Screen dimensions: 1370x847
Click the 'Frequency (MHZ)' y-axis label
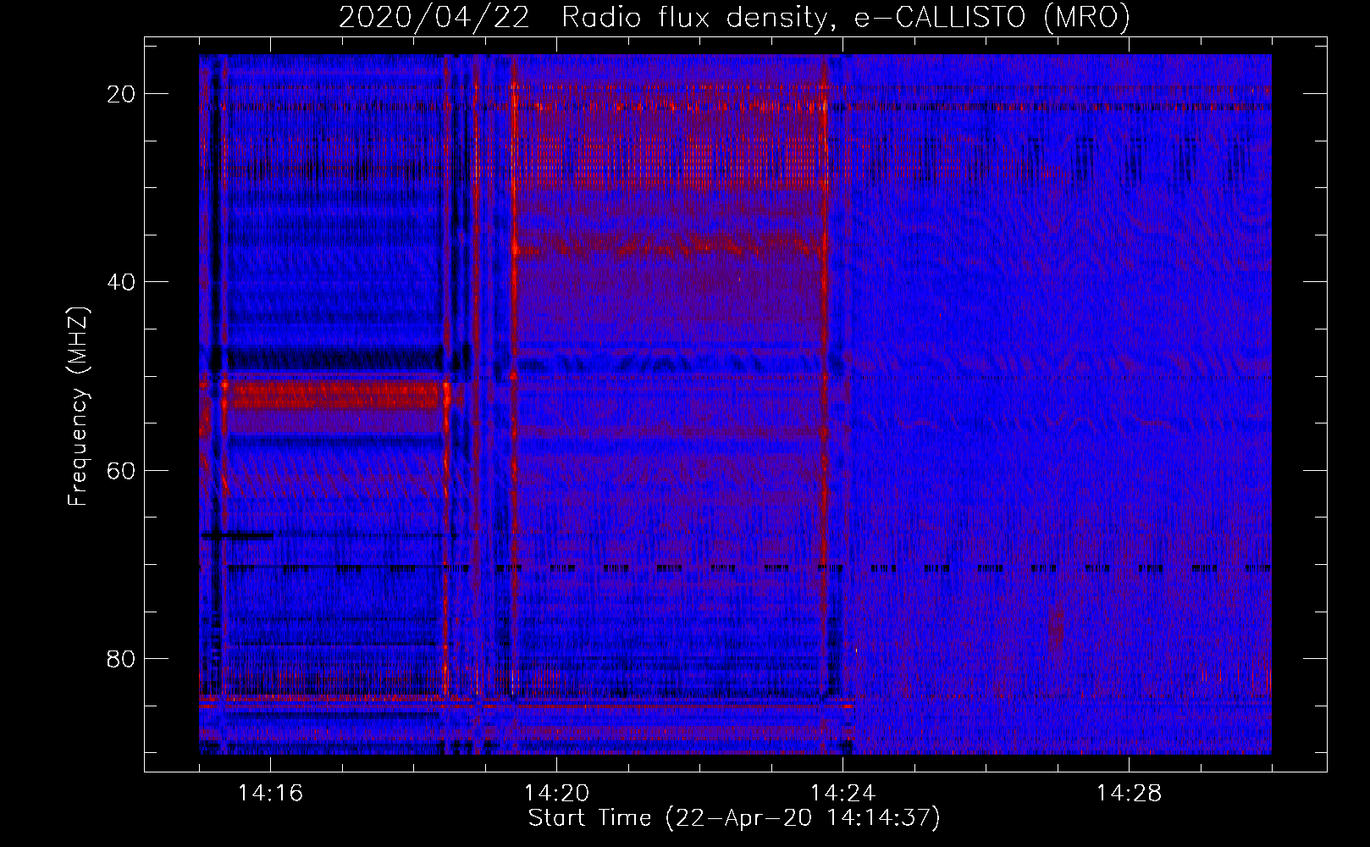(x=78, y=407)
